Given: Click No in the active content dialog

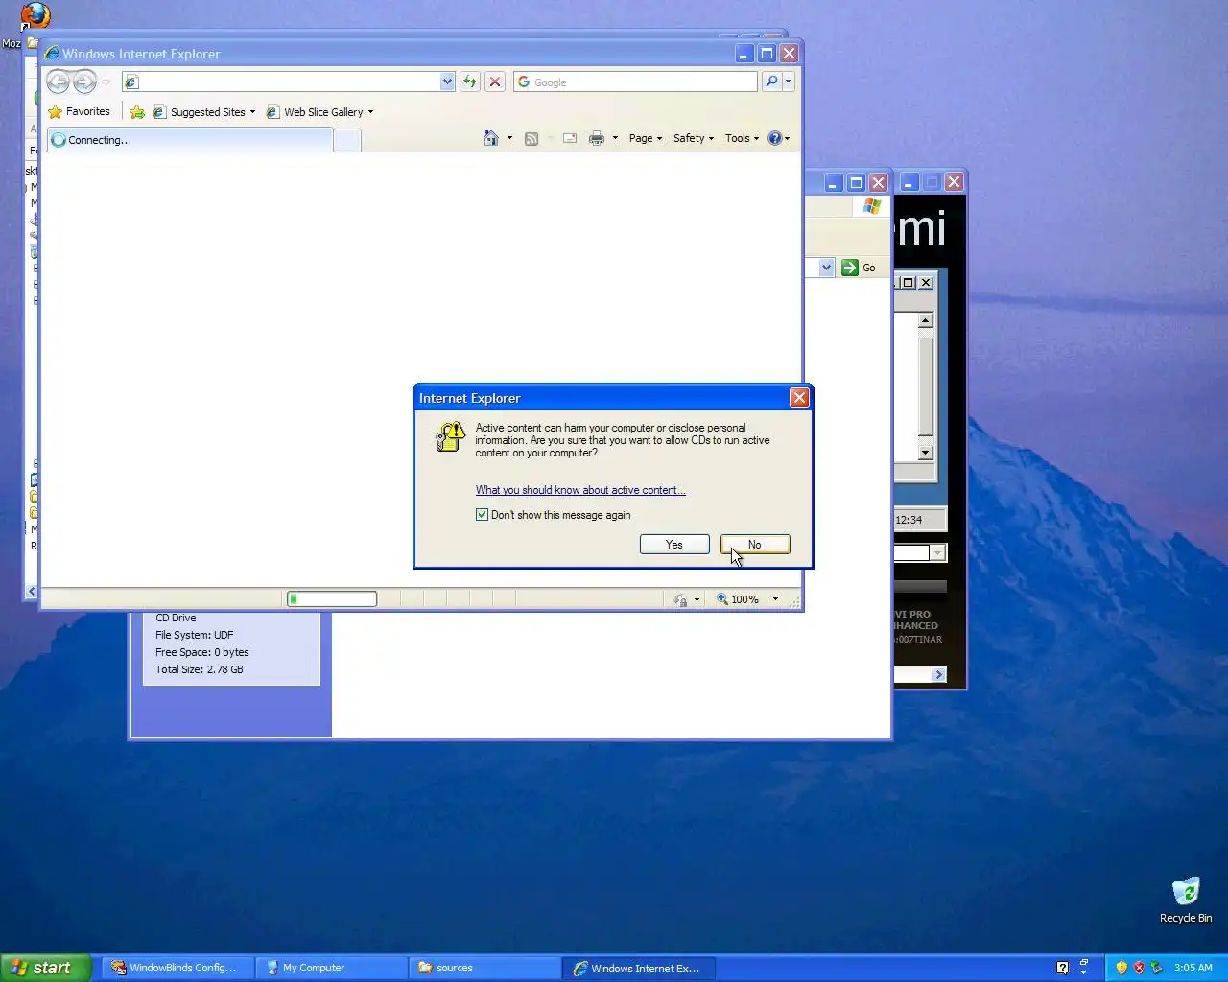Looking at the screenshot, I should [x=755, y=545].
